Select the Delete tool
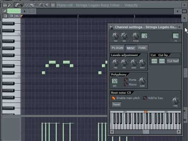Screen dimensions: 188x141 (26, 5)
